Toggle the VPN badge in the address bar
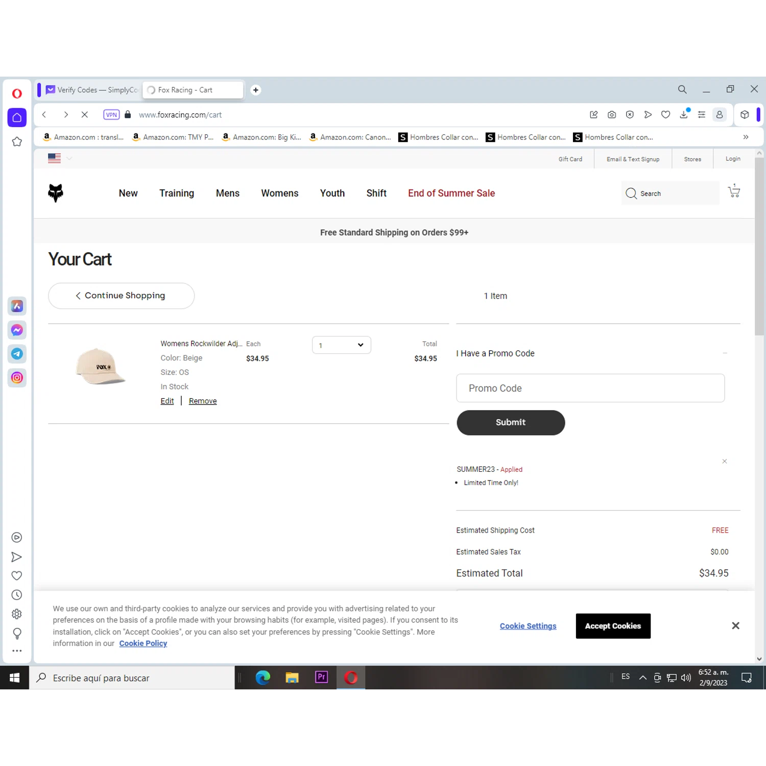 click(x=111, y=115)
